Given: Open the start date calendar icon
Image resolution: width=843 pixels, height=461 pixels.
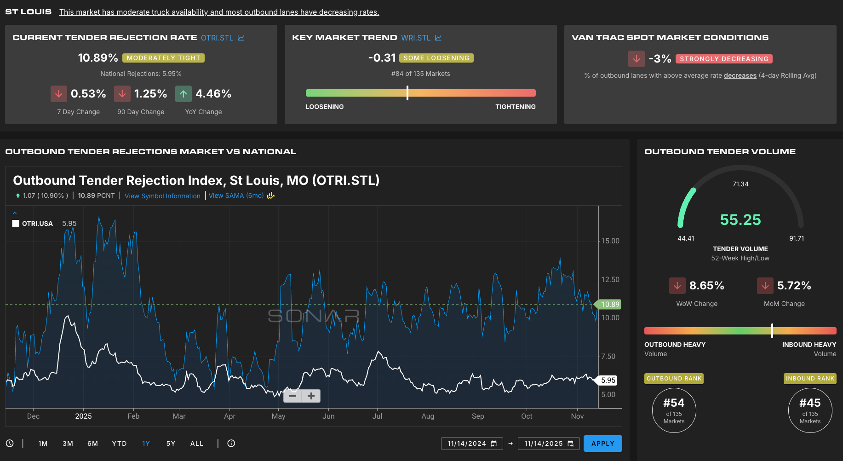Looking at the screenshot, I should 494,444.
